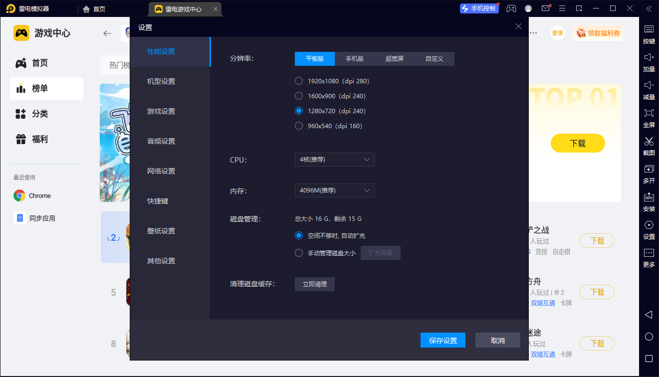Select the 手机版 resolution mode tab
This screenshot has height=377, width=659.
[x=354, y=58]
